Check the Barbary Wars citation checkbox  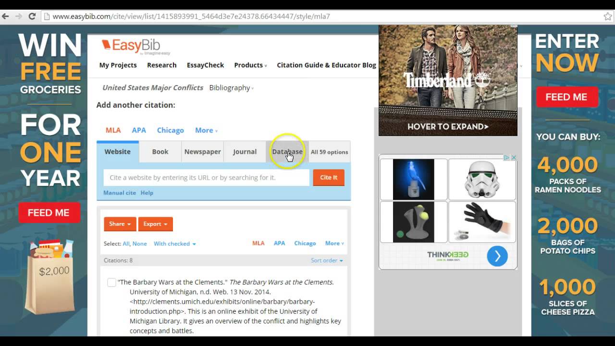(x=111, y=283)
